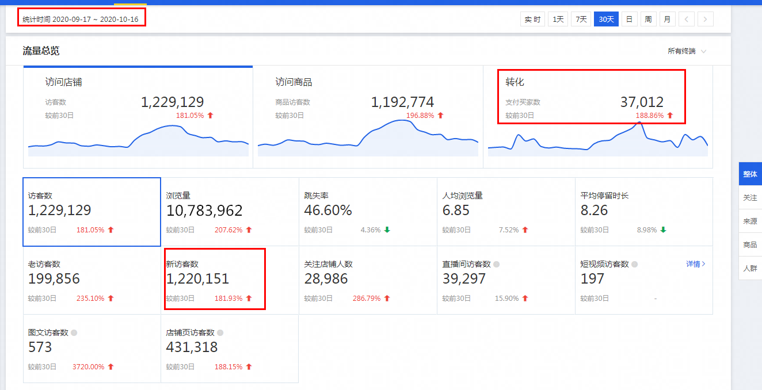762x390 pixels.
Task: Open the 所有终端 dropdown
Action: point(687,51)
